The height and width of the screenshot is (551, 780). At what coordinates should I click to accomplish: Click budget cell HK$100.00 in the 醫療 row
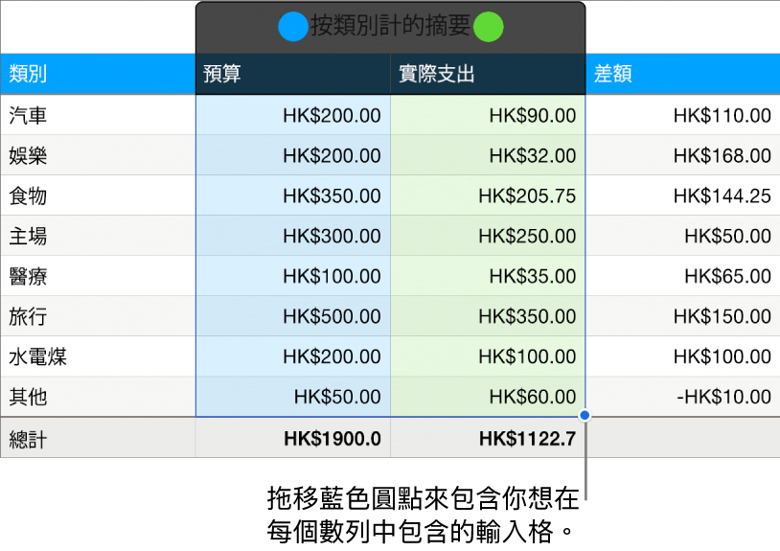[x=293, y=276]
